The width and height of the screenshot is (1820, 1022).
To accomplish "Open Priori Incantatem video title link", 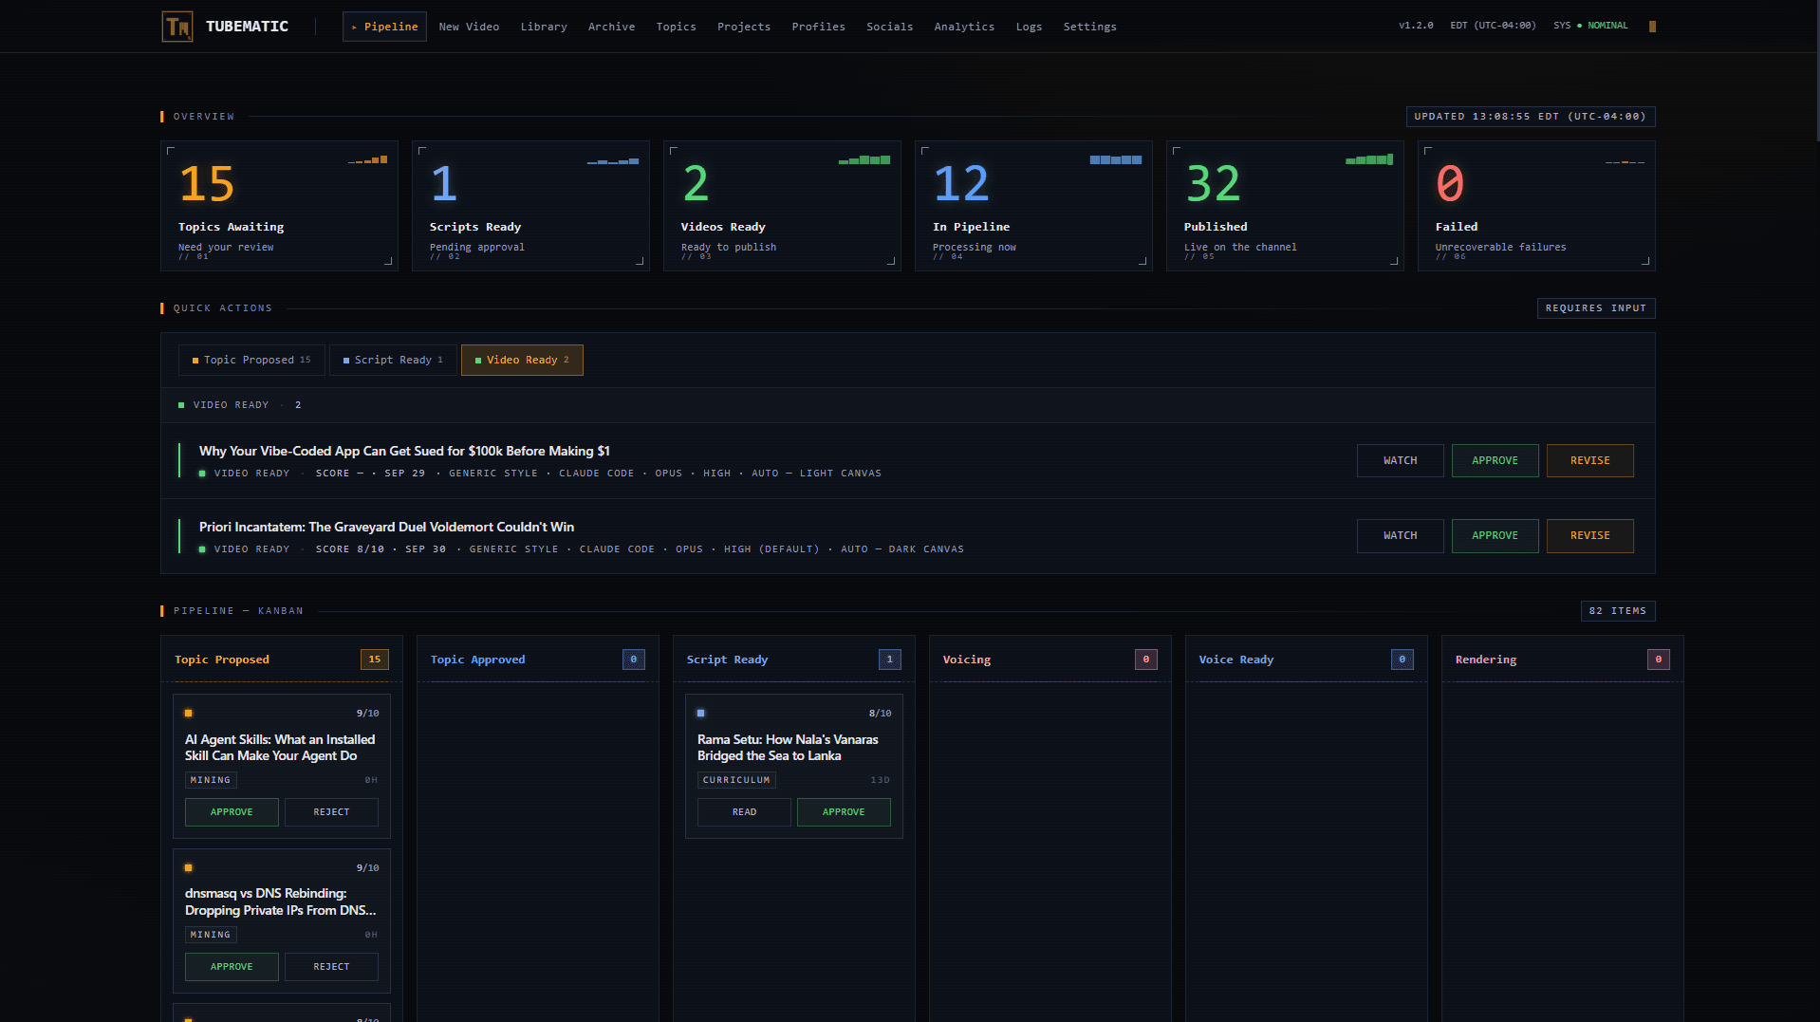I will point(386,527).
